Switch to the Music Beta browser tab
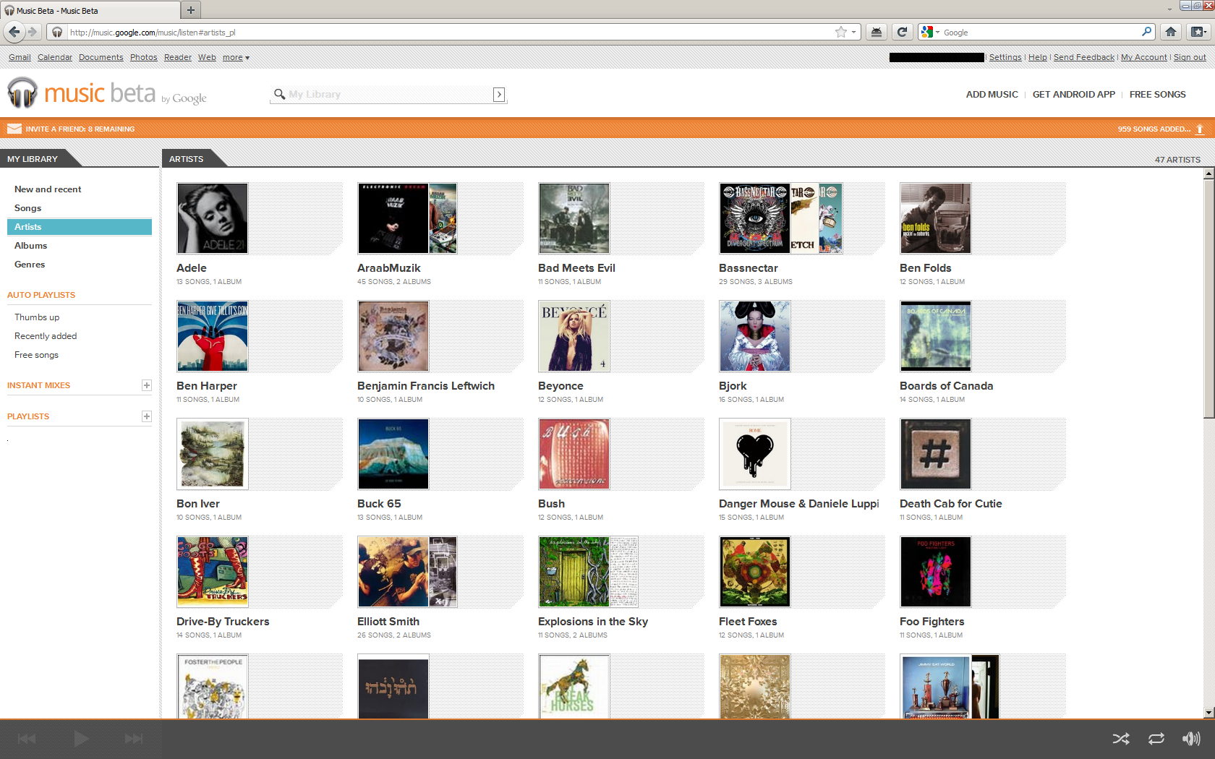Image resolution: width=1215 pixels, height=759 pixels. pyautogui.click(x=90, y=11)
